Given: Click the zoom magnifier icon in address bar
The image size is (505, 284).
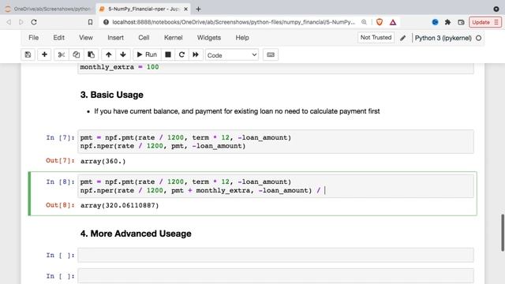Looking at the screenshot, I should coord(364,22).
